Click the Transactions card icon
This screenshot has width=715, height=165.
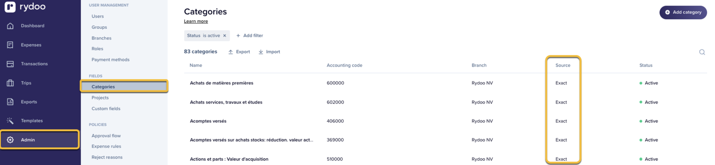(x=10, y=64)
